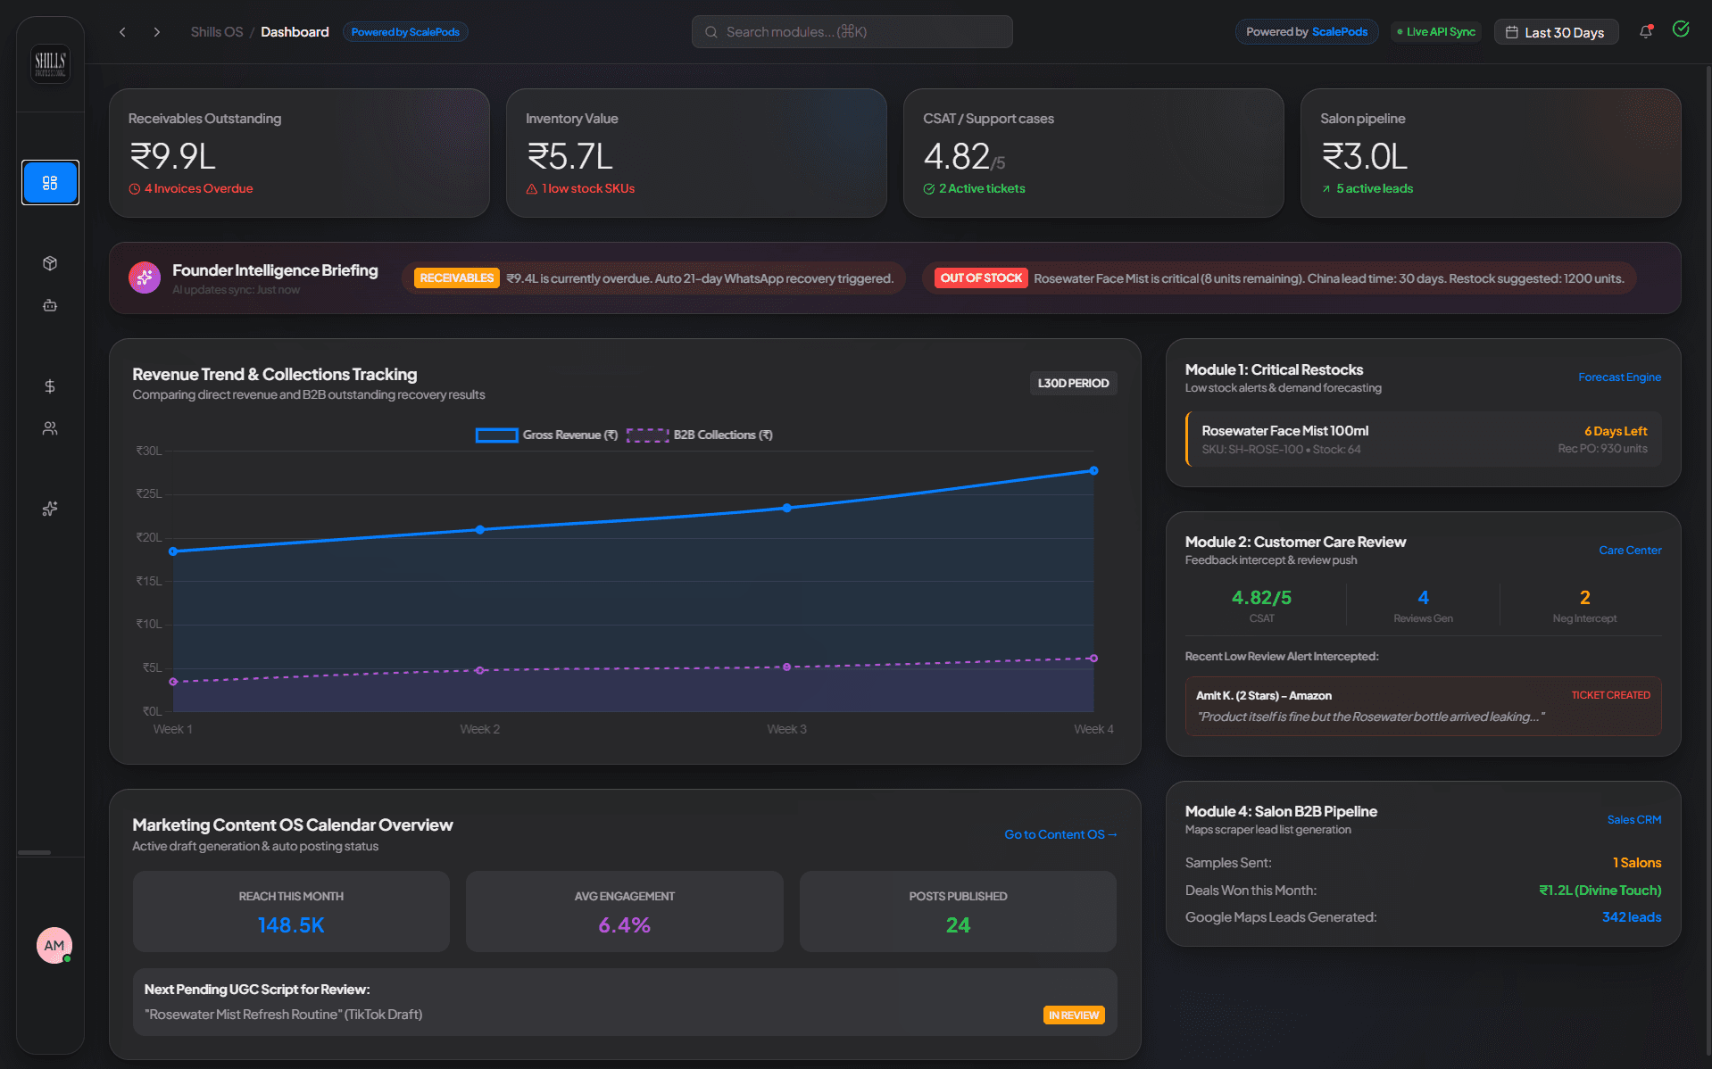The height and width of the screenshot is (1069, 1712).
Task: Open the robot automation icon in sidebar
Action: (x=50, y=305)
